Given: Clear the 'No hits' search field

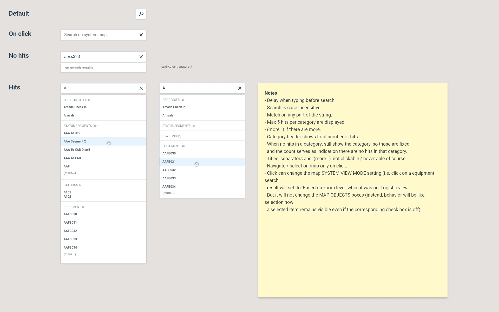Looking at the screenshot, I should (x=141, y=56).
